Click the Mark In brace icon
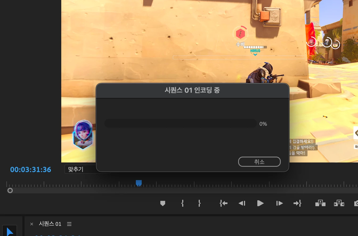This screenshot has width=358, height=236. click(x=182, y=204)
